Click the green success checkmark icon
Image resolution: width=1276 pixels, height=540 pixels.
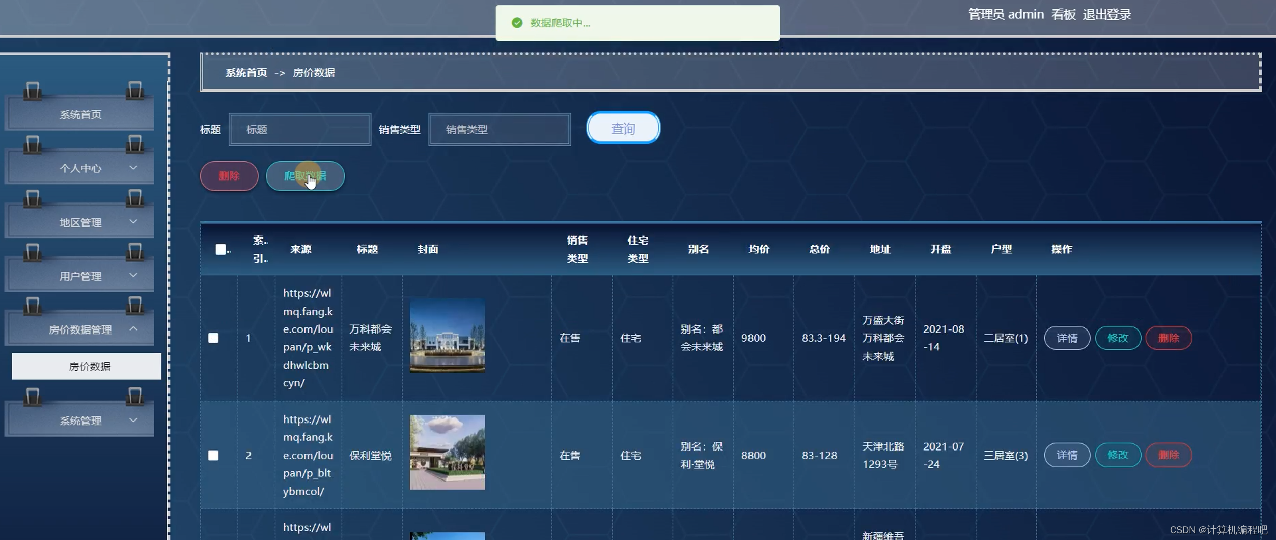tap(516, 22)
